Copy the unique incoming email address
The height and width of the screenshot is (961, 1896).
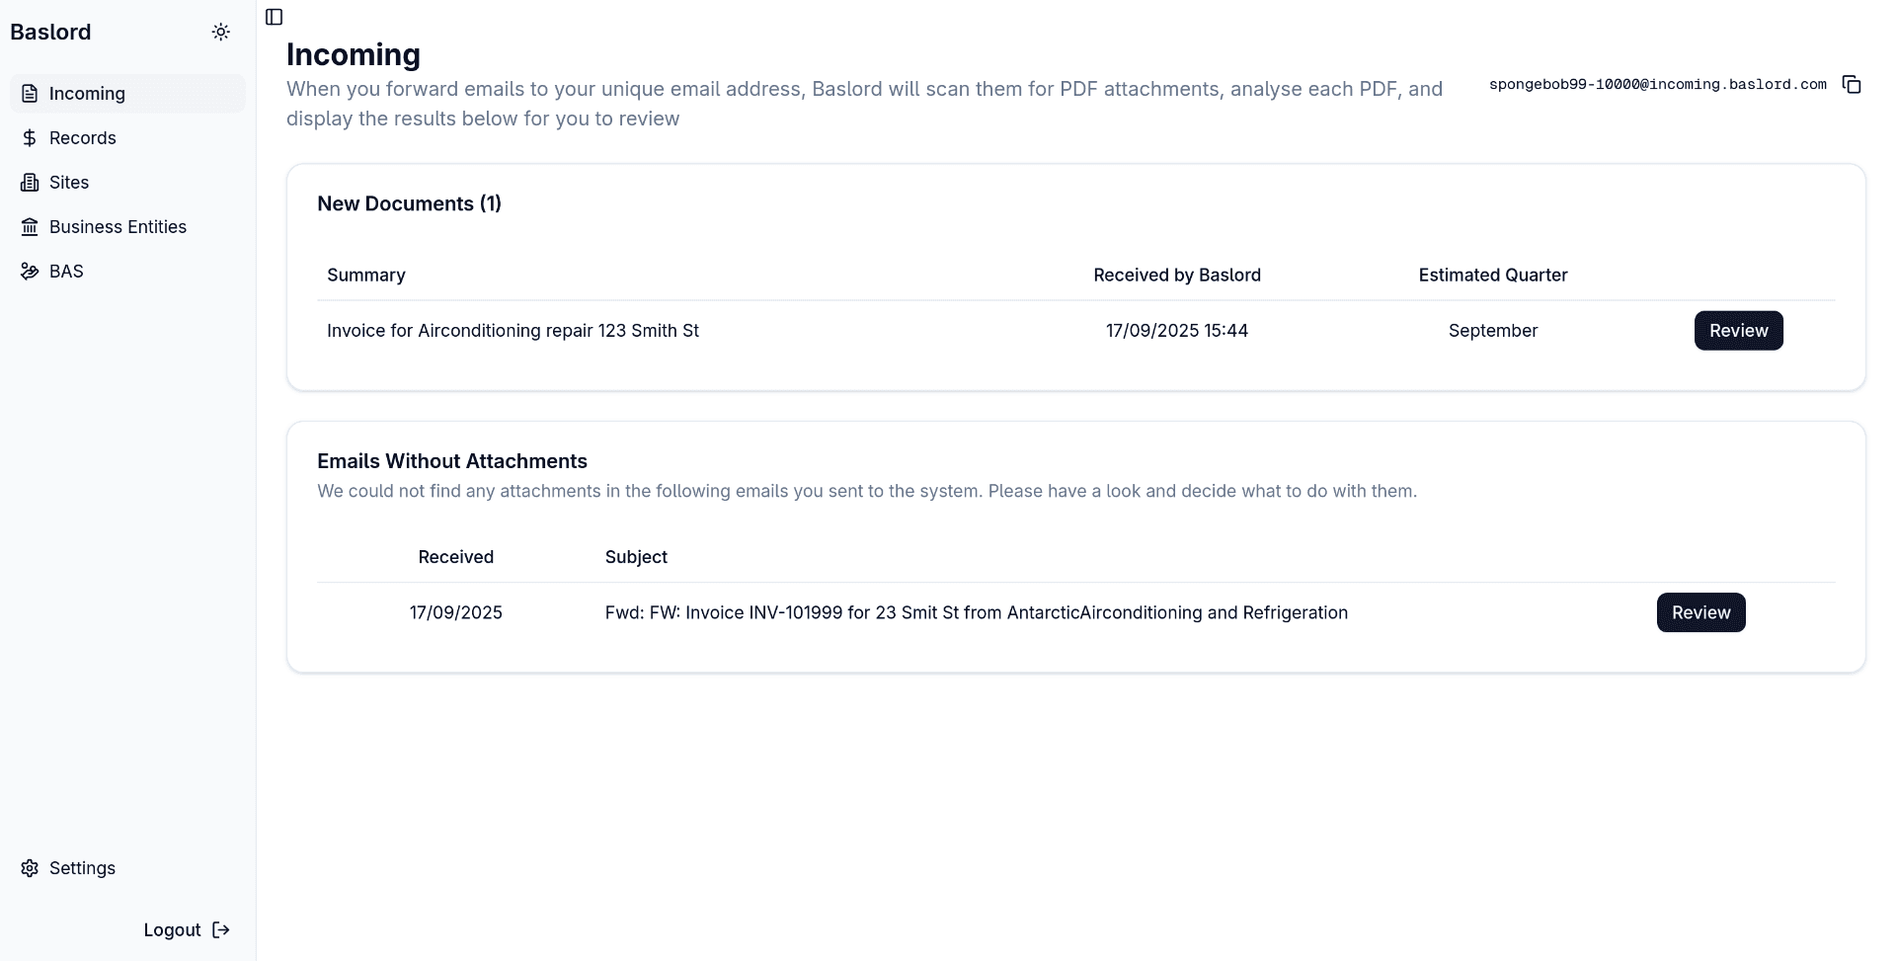pos(1852,84)
